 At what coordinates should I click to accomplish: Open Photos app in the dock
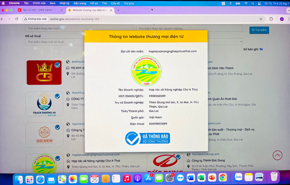73,179
